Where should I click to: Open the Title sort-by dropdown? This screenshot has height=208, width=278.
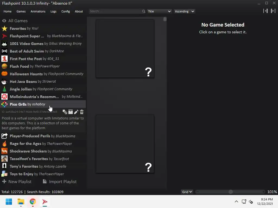tap(159, 11)
